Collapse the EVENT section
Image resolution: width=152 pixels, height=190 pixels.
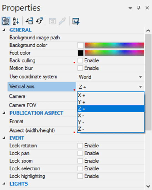[4, 138]
